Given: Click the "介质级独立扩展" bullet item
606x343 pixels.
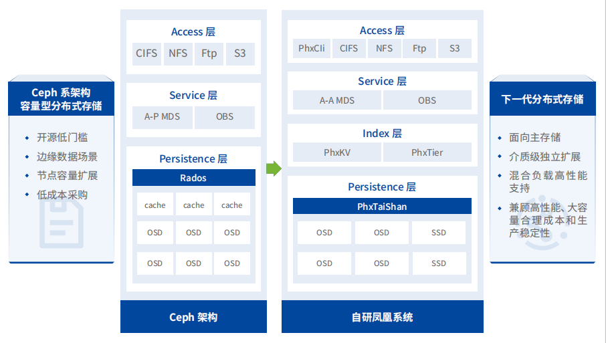Looking at the screenshot, I should (544, 156).
